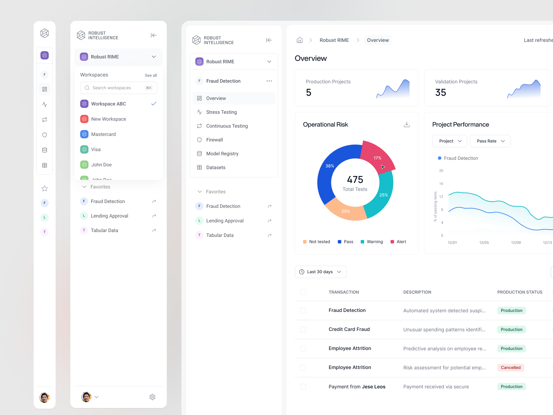
Task: Click the Stress Testing activity-pulse icon
Action: (x=199, y=112)
